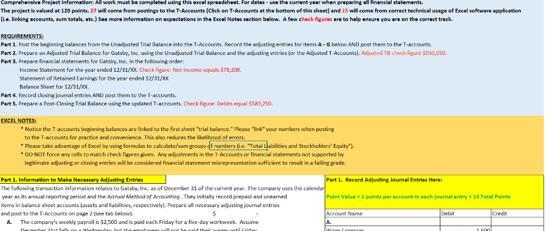Viewport: 556px width, 231px height.
Task: Click the green 'Point Value = 1 points' text
Action: point(418,197)
